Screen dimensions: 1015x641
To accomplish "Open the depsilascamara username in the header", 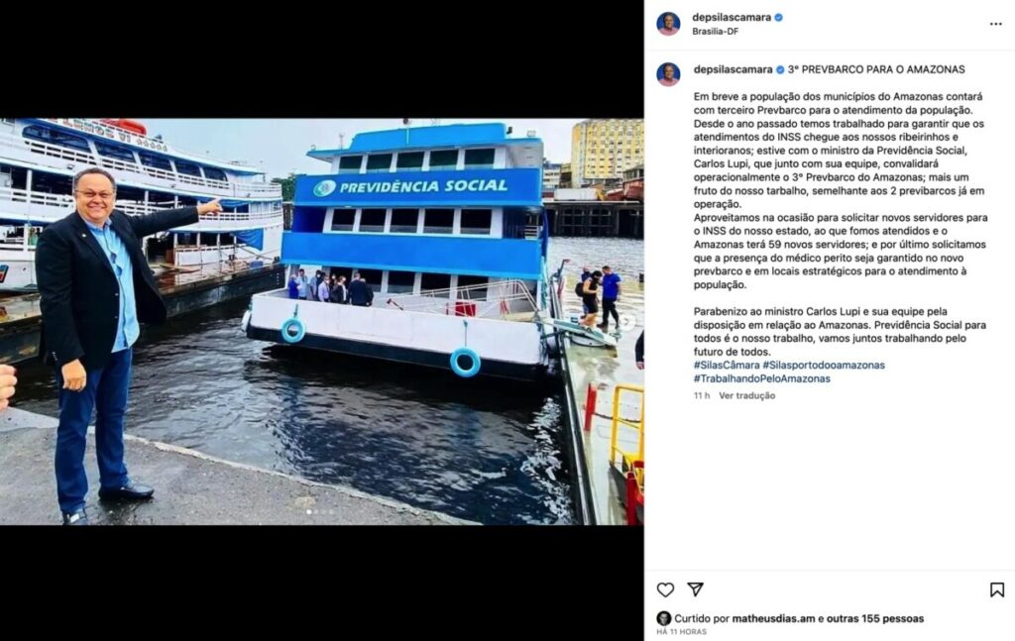I will coord(732,18).
